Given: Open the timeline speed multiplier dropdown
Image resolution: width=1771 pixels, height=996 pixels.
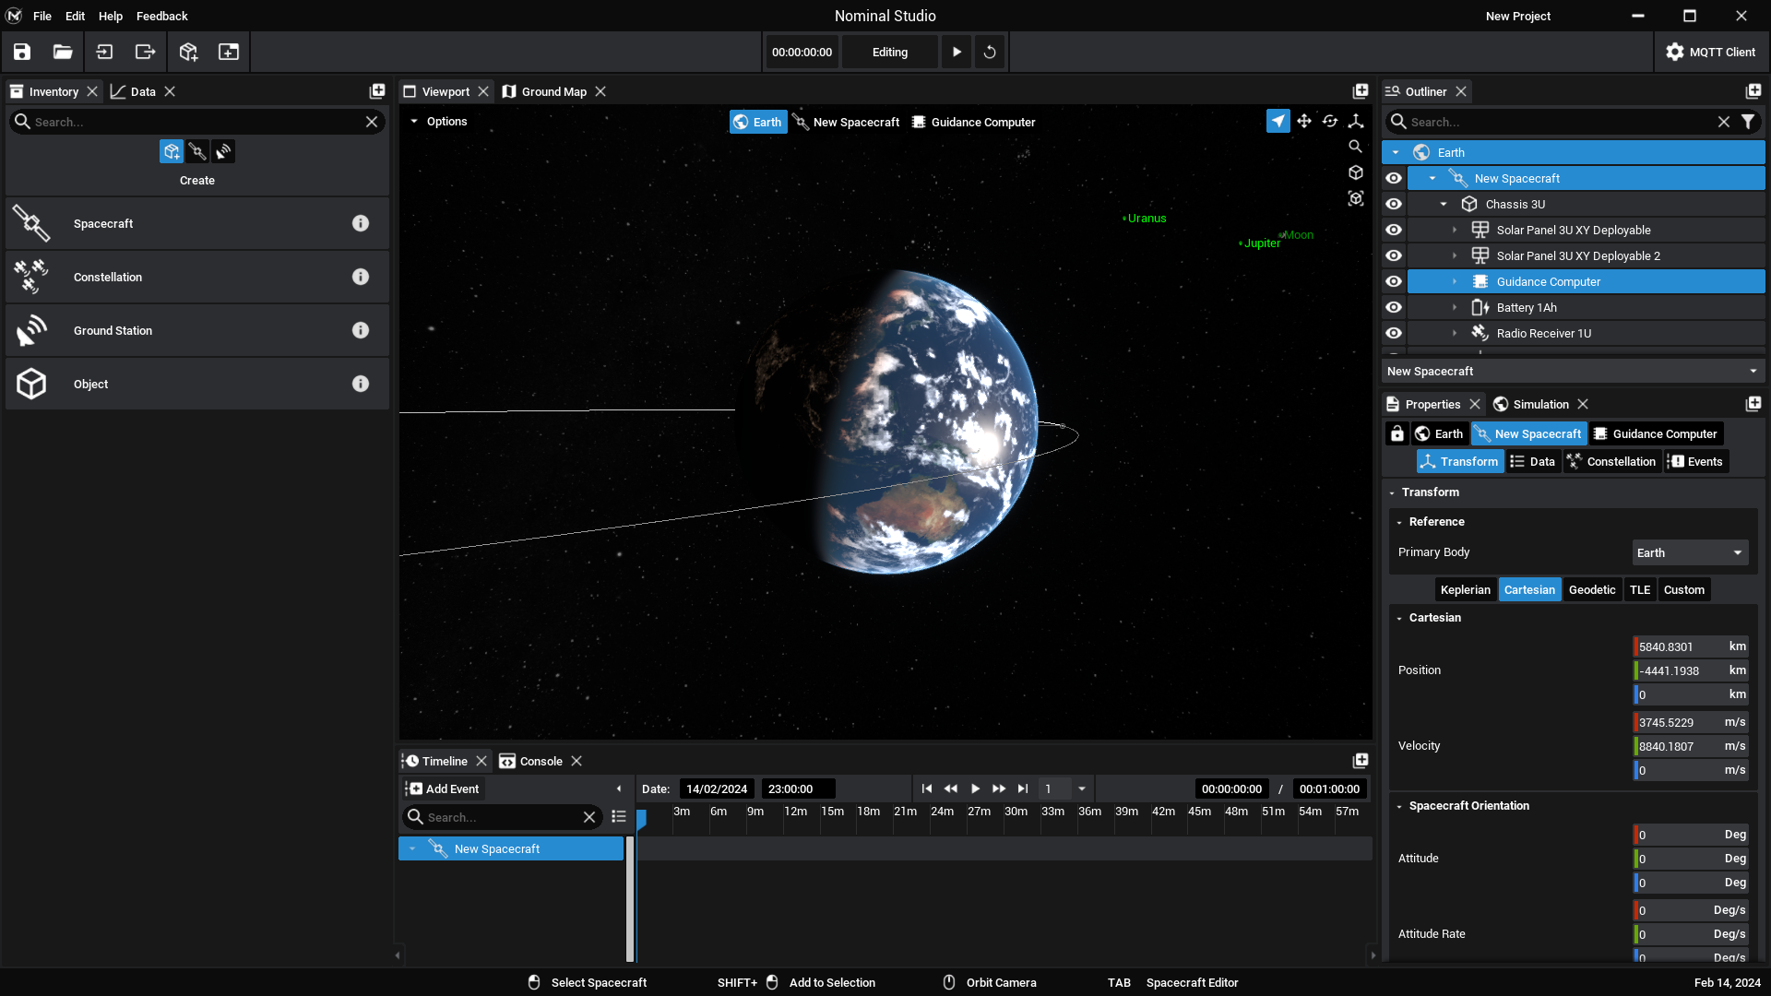Looking at the screenshot, I should 1082,788.
